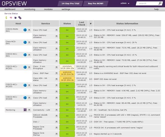Viewport: 165px width, 137px height.
Task: Open host icon for Cisco-NC0-SW1
Action: 25,42
